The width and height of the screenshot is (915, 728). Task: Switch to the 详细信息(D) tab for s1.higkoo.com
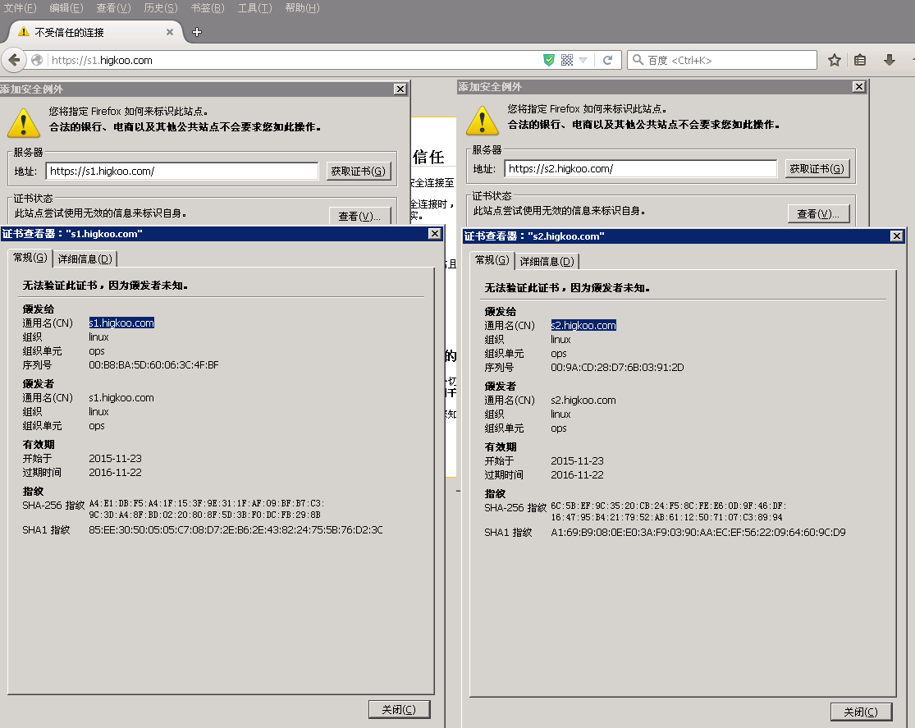tap(85, 258)
